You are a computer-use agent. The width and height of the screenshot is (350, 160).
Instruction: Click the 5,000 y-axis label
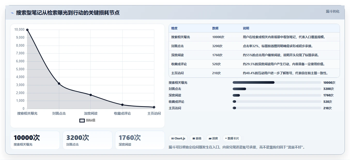click(20, 69)
